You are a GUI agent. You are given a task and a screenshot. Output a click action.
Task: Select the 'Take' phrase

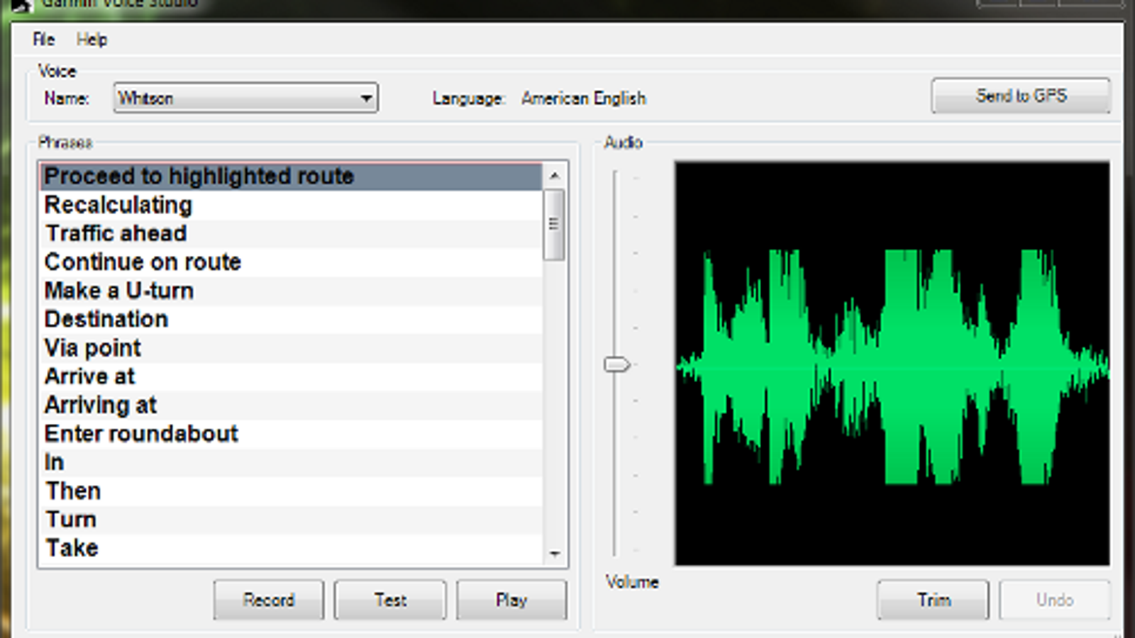coord(291,548)
